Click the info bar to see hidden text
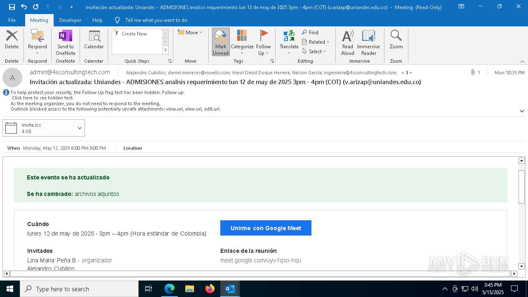The image size is (528, 297). point(43,98)
